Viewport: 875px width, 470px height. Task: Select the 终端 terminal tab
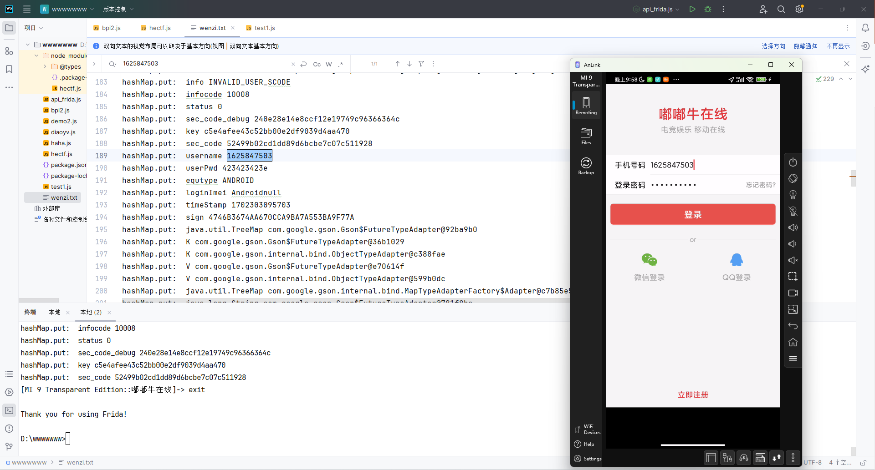30,312
